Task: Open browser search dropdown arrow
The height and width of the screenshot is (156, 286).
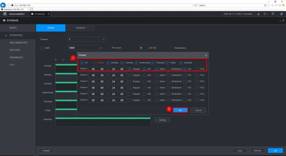Action: click(268, 5)
